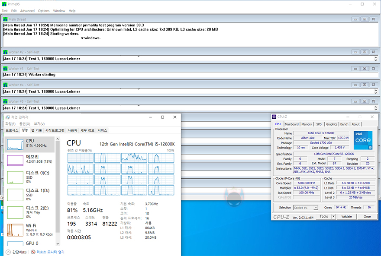The height and width of the screenshot is (256, 381).
Task: Click the sidebar scroll up arrow
Action: [x=58, y=139]
